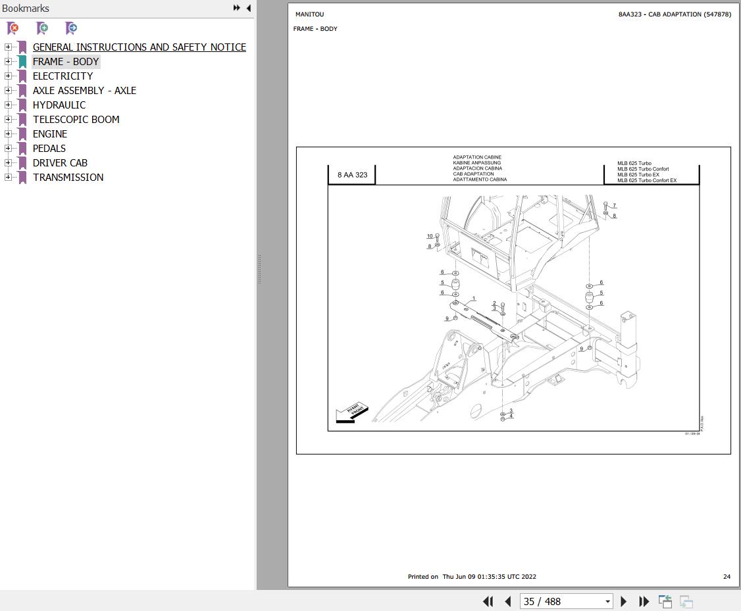The height and width of the screenshot is (611, 741).
Task: Open the AXLE ASSEMBLY - AXLE bookmark
Action: 84,91
